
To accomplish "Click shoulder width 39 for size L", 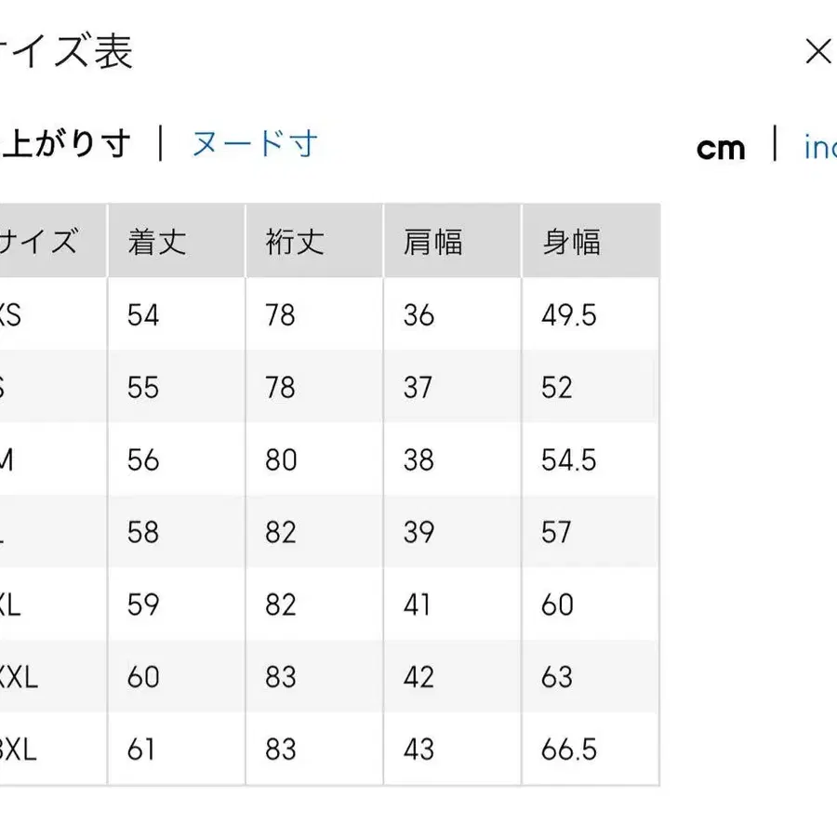I will [419, 532].
